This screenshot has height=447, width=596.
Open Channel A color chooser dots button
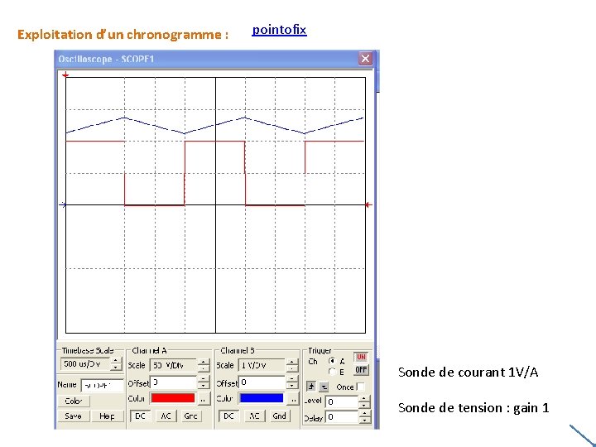tap(204, 399)
